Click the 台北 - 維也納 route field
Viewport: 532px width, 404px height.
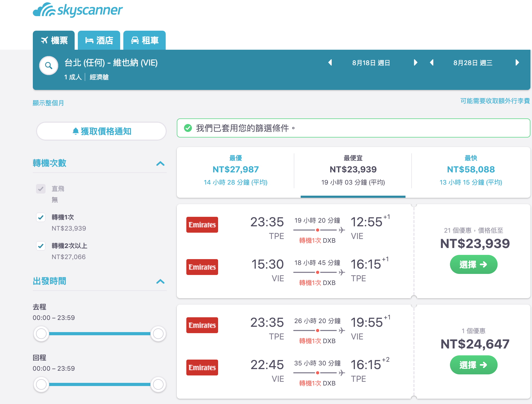(111, 63)
